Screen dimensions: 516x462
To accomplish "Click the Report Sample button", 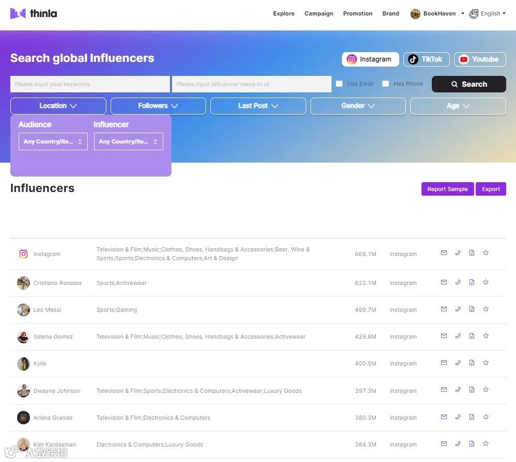I will pyautogui.click(x=447, y=189).
